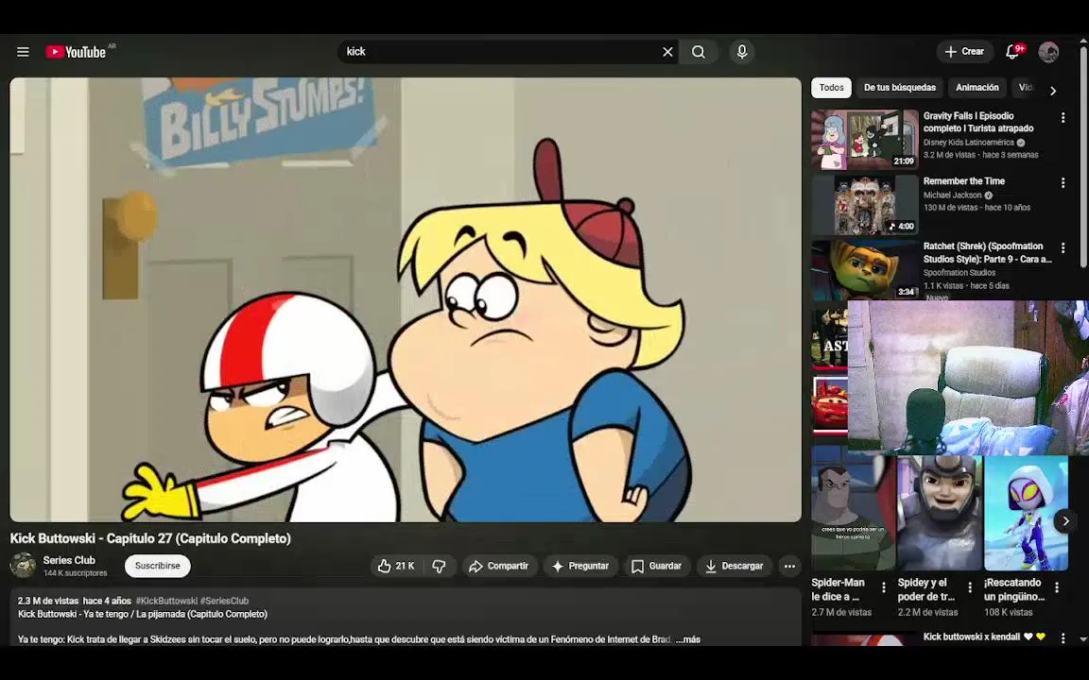Open Kick buttowski x kendall video title

coord(983,637)
